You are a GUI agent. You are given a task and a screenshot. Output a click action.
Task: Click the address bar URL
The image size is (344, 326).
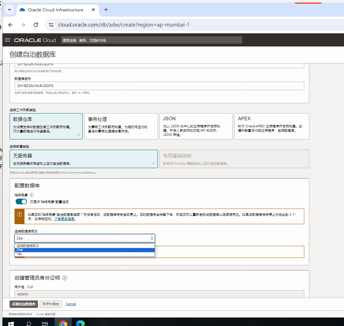[x=123, y=25]
